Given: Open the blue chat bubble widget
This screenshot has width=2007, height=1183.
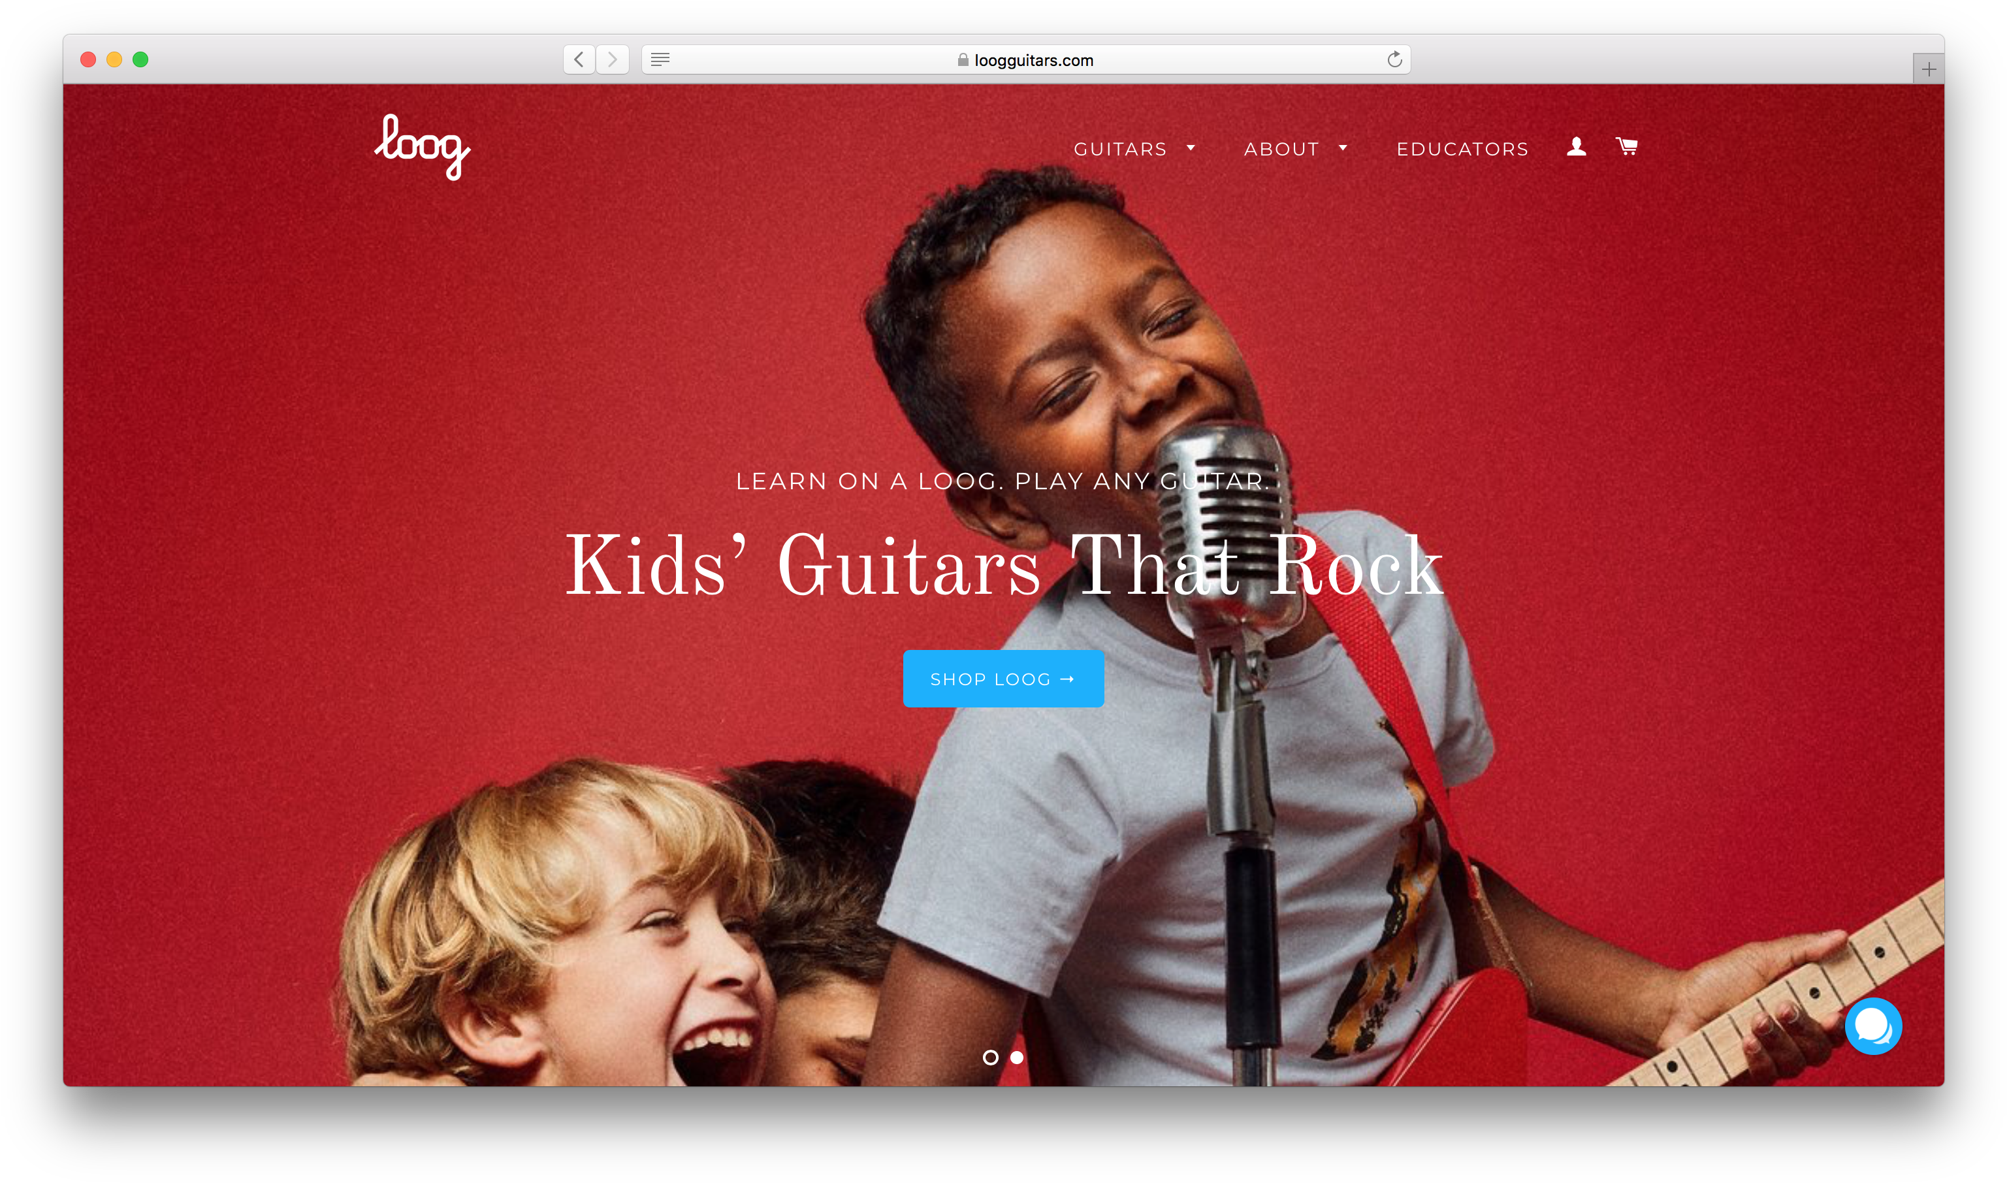Looking at the screenshot, I should click(1873, 1026).
